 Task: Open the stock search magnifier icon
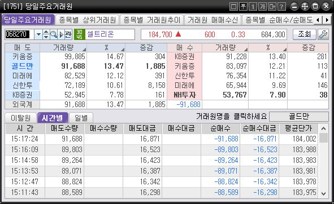pos(54,34)
